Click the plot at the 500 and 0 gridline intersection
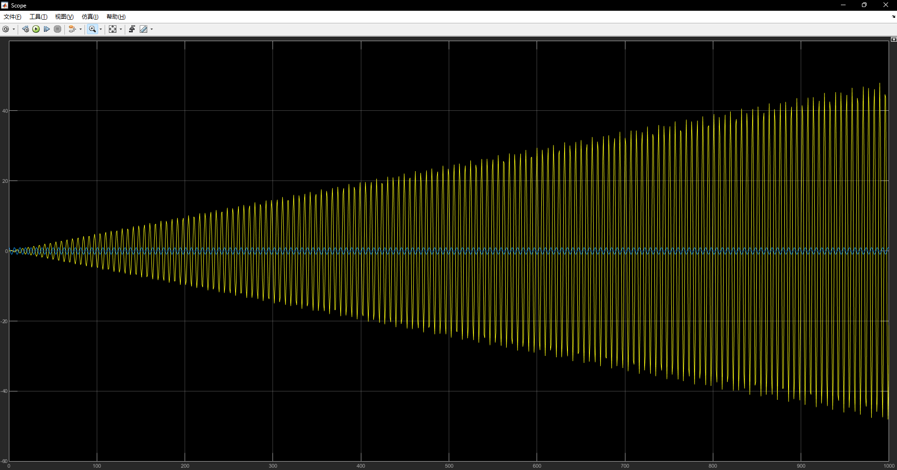The image size is (897, 470). click(x=449, y=251)
